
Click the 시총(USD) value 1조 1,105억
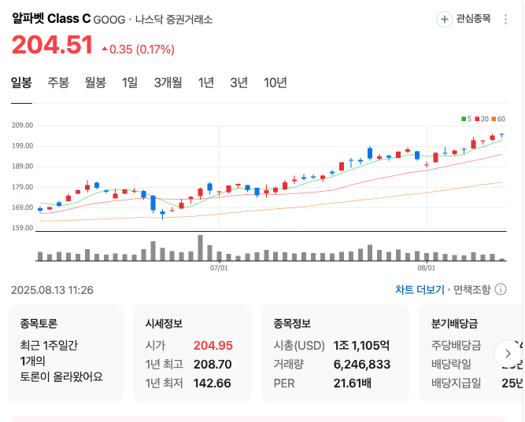361,346
